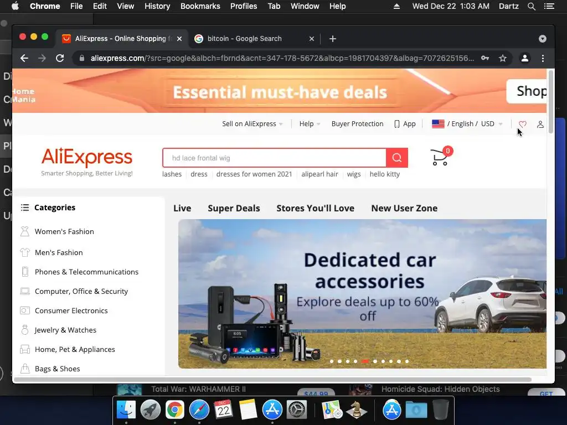
Task: Close the AliExpress tab
Action: pos(179,39)
